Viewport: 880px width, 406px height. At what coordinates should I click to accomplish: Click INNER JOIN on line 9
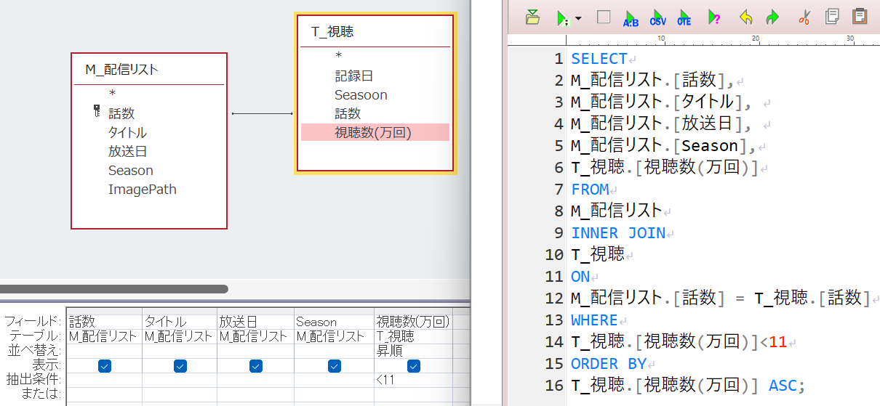[618, 233]
